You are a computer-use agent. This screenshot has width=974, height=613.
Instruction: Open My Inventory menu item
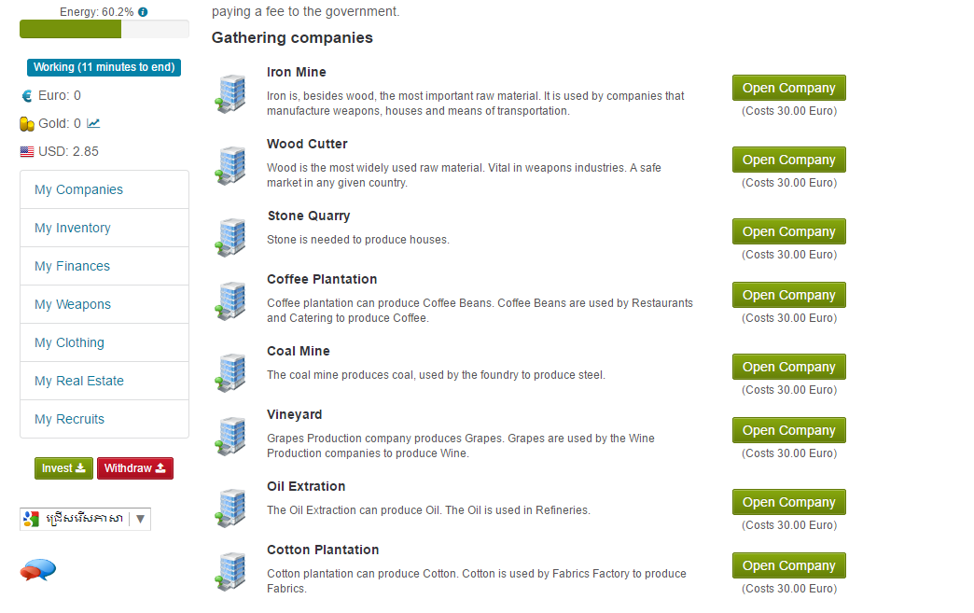click(x=73, y=228)
